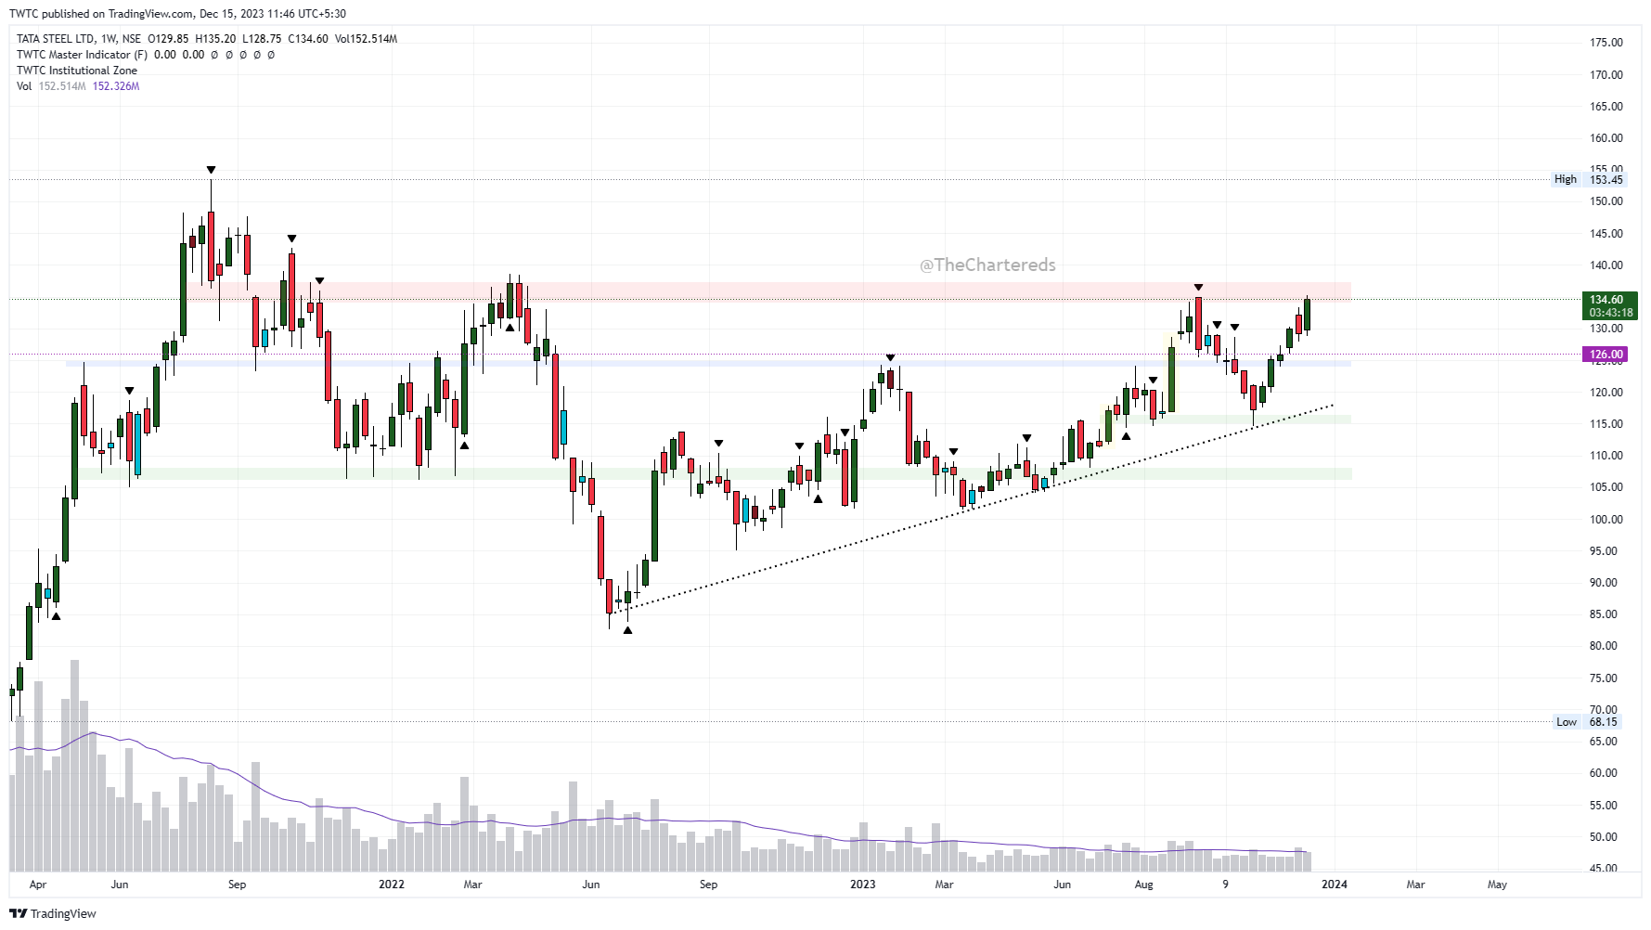Click the May label on time axis

(1498, 885)
